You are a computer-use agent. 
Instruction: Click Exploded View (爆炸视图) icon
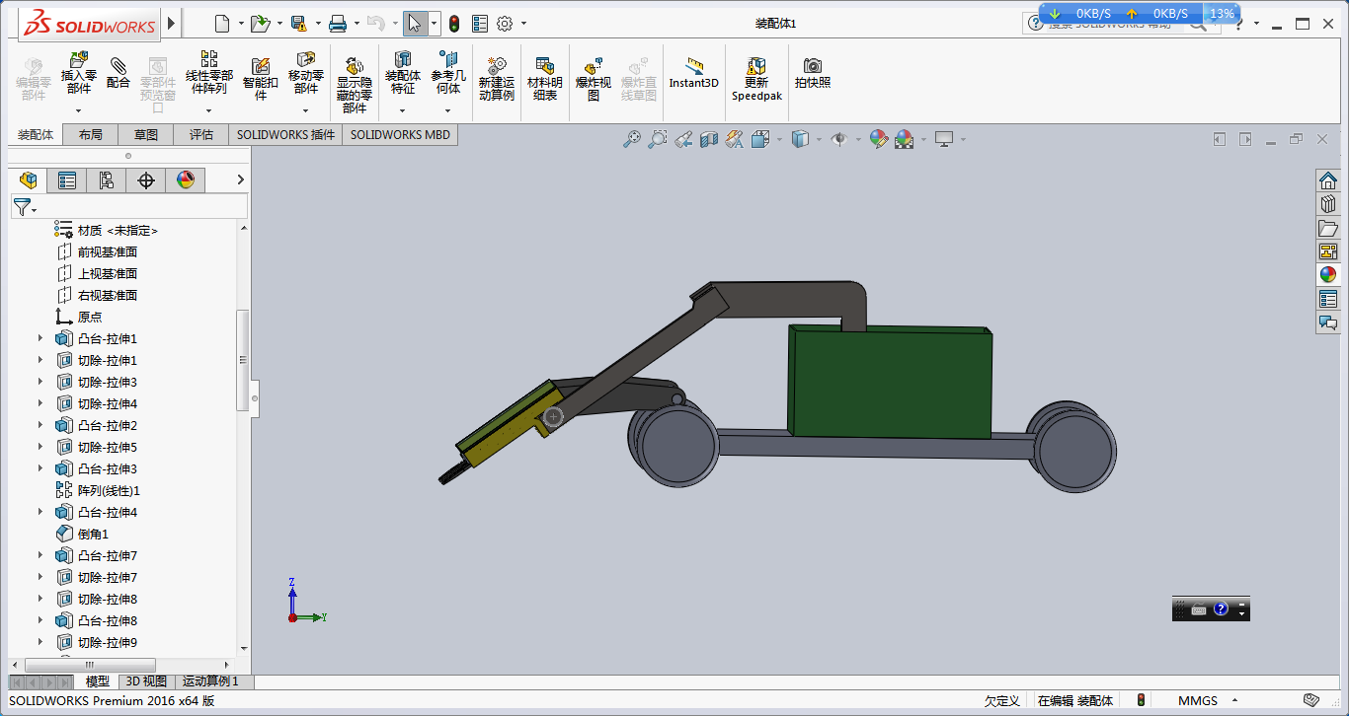coord(594,66)
